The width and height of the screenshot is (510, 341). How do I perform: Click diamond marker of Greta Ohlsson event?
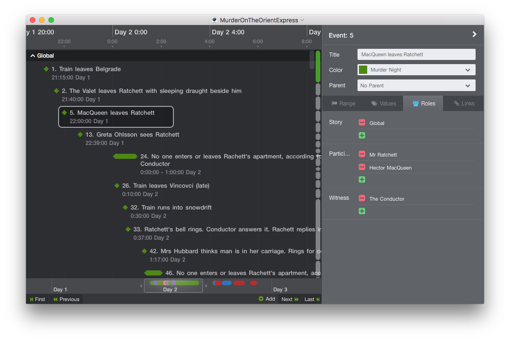tap(80, 134)
